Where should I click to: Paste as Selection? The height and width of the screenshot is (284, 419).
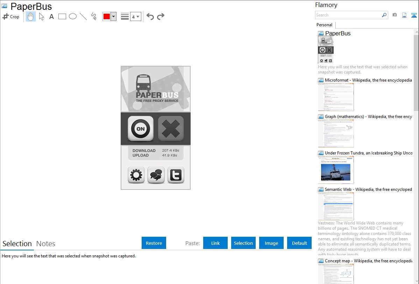(243, 243)
